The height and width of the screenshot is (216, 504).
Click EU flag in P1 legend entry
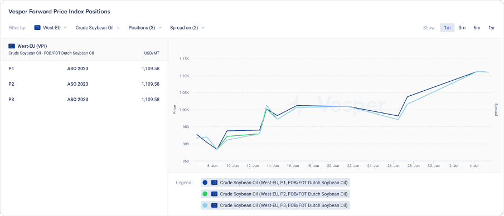[x=215, y=183]
